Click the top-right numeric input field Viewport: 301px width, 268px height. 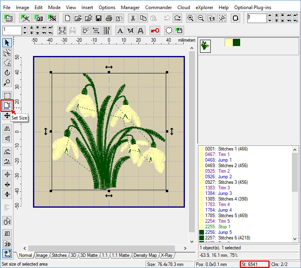coord(256,18)
